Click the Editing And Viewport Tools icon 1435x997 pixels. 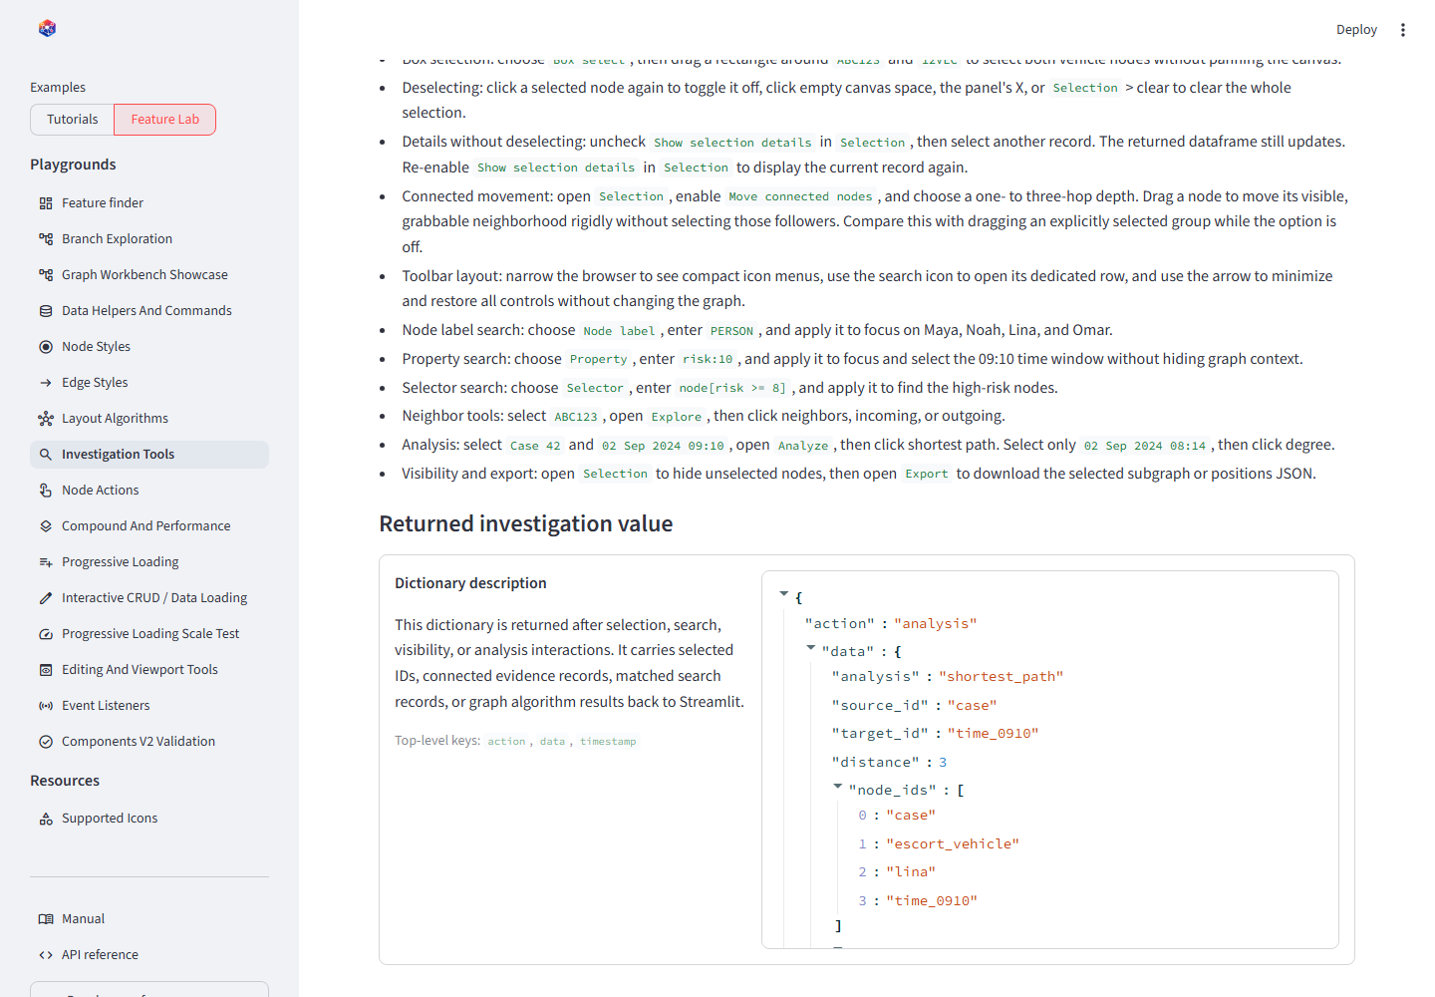46,670
